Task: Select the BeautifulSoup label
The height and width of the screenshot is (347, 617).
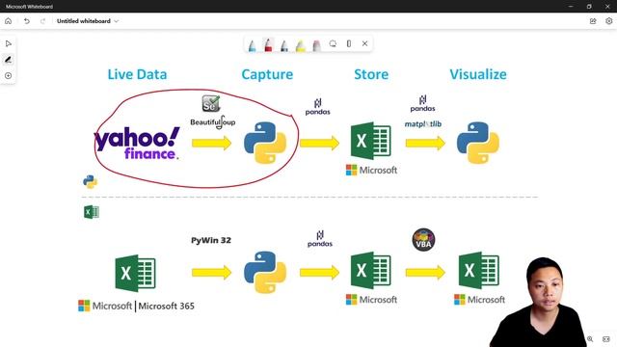Action: pos(213,122)
